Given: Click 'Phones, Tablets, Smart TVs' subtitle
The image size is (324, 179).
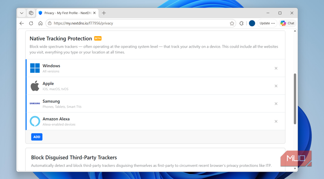Looking at the screenshot, I should pyautogui.click(x=62, y=107).
